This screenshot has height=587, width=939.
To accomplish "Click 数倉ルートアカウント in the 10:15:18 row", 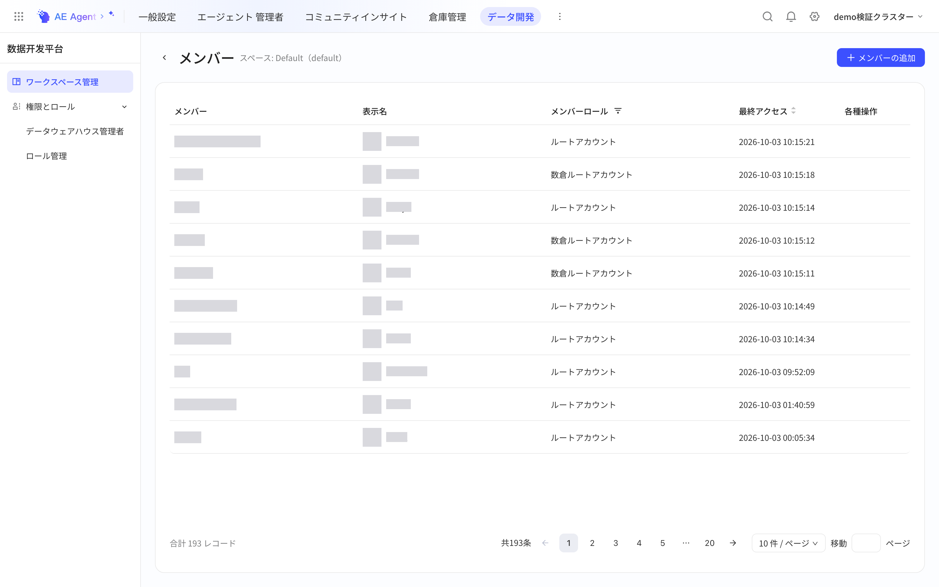I will pos(591,175).
